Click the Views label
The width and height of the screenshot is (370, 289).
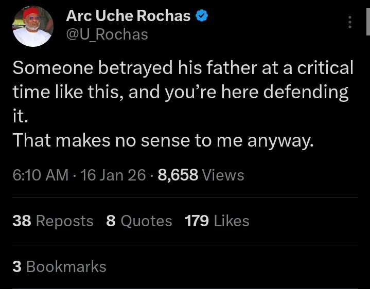click(x=223, y=175)
